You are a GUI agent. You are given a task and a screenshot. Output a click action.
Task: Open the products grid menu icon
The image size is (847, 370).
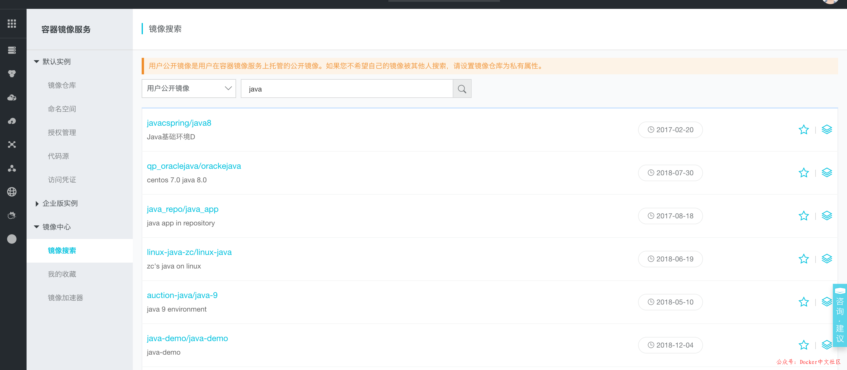(x=12, y=24)
